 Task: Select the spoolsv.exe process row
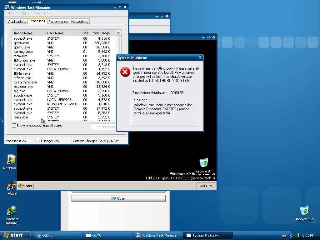click(x=64, y=95)
